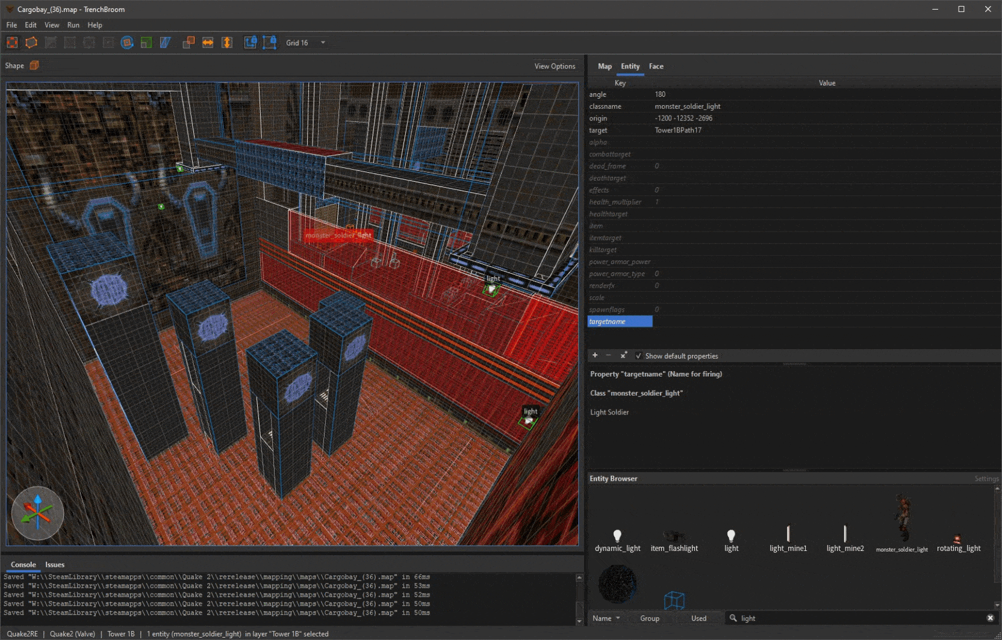Select the item_flashlight entity thumbnail
Viewport: 1002px width, 640px height.
674,540
